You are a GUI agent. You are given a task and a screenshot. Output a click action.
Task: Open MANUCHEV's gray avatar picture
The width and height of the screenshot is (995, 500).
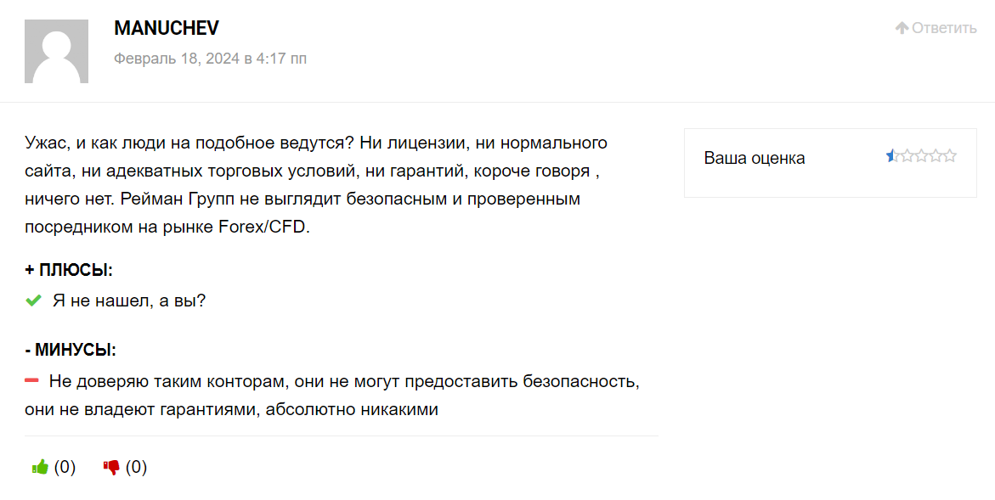pos(56,51)
